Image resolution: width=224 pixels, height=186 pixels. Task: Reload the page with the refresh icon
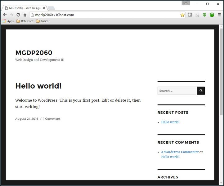(18, 15)
